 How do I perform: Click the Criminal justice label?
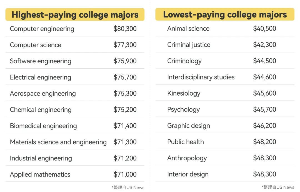pyautogui.click(x=189, y=45)
